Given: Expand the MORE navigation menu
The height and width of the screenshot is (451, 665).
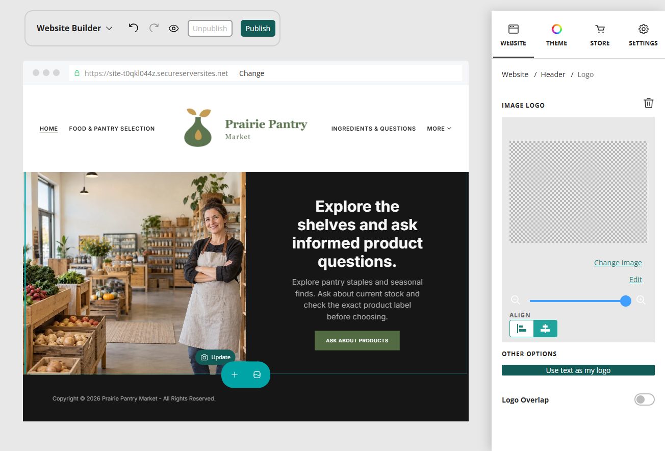Looking at the screenshot, I should pos(439,129).
